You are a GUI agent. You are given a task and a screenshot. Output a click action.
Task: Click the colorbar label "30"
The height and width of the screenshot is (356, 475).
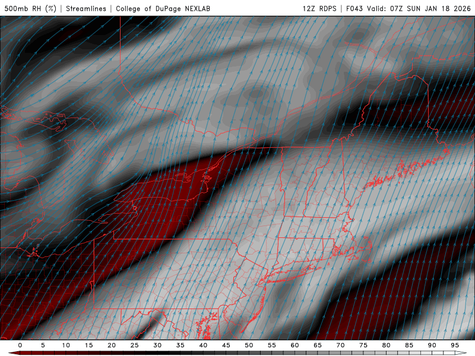(x=157, y=345)
